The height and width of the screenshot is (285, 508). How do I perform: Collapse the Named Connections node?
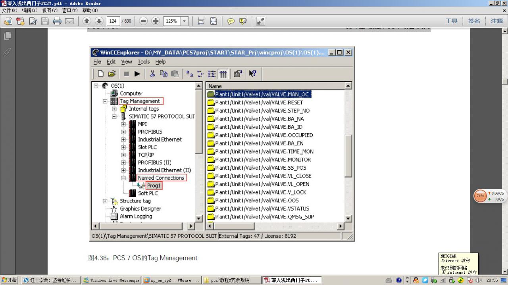(x=123, y=178)
